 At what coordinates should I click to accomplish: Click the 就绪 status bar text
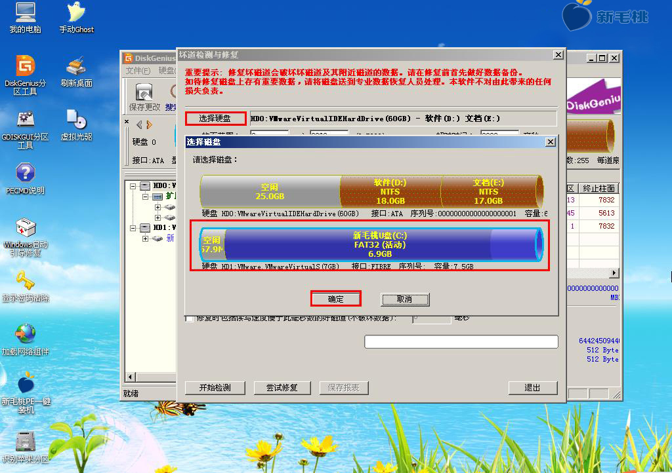[131, 394]
